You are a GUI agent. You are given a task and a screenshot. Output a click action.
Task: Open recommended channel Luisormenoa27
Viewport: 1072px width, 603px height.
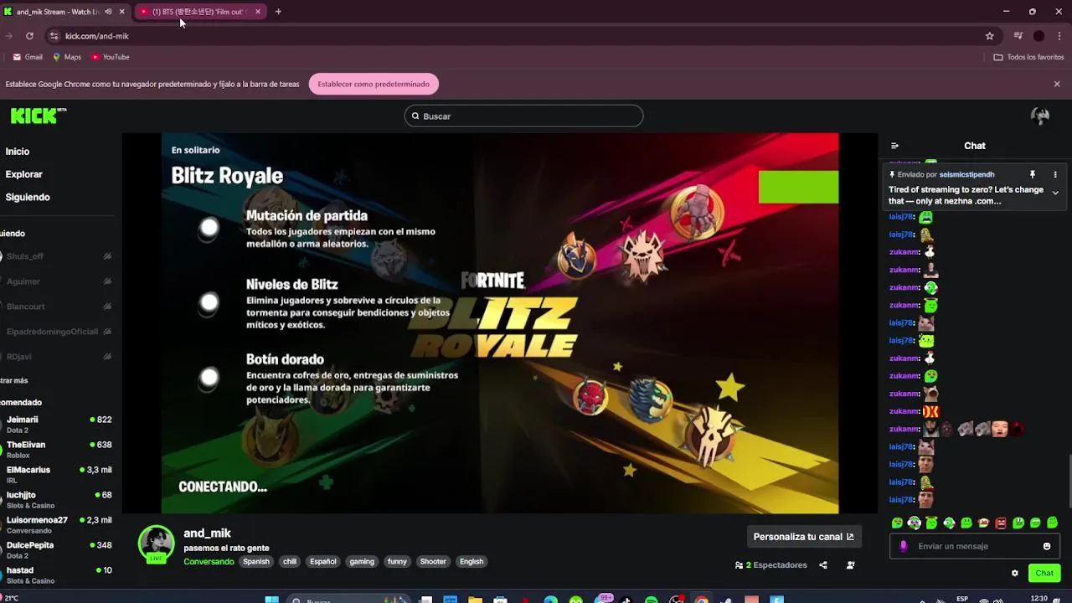pos(57,524)
